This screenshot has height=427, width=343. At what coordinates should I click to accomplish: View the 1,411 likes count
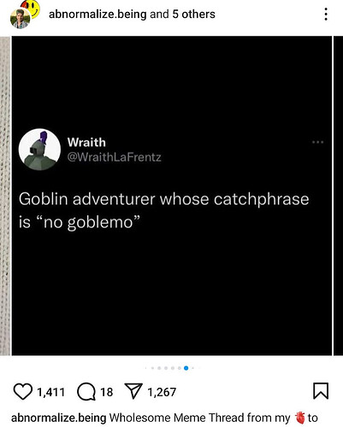[51, 392]
